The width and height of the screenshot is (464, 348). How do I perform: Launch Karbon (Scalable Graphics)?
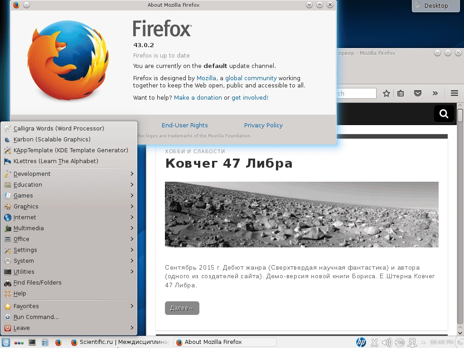tap(69, 140)
